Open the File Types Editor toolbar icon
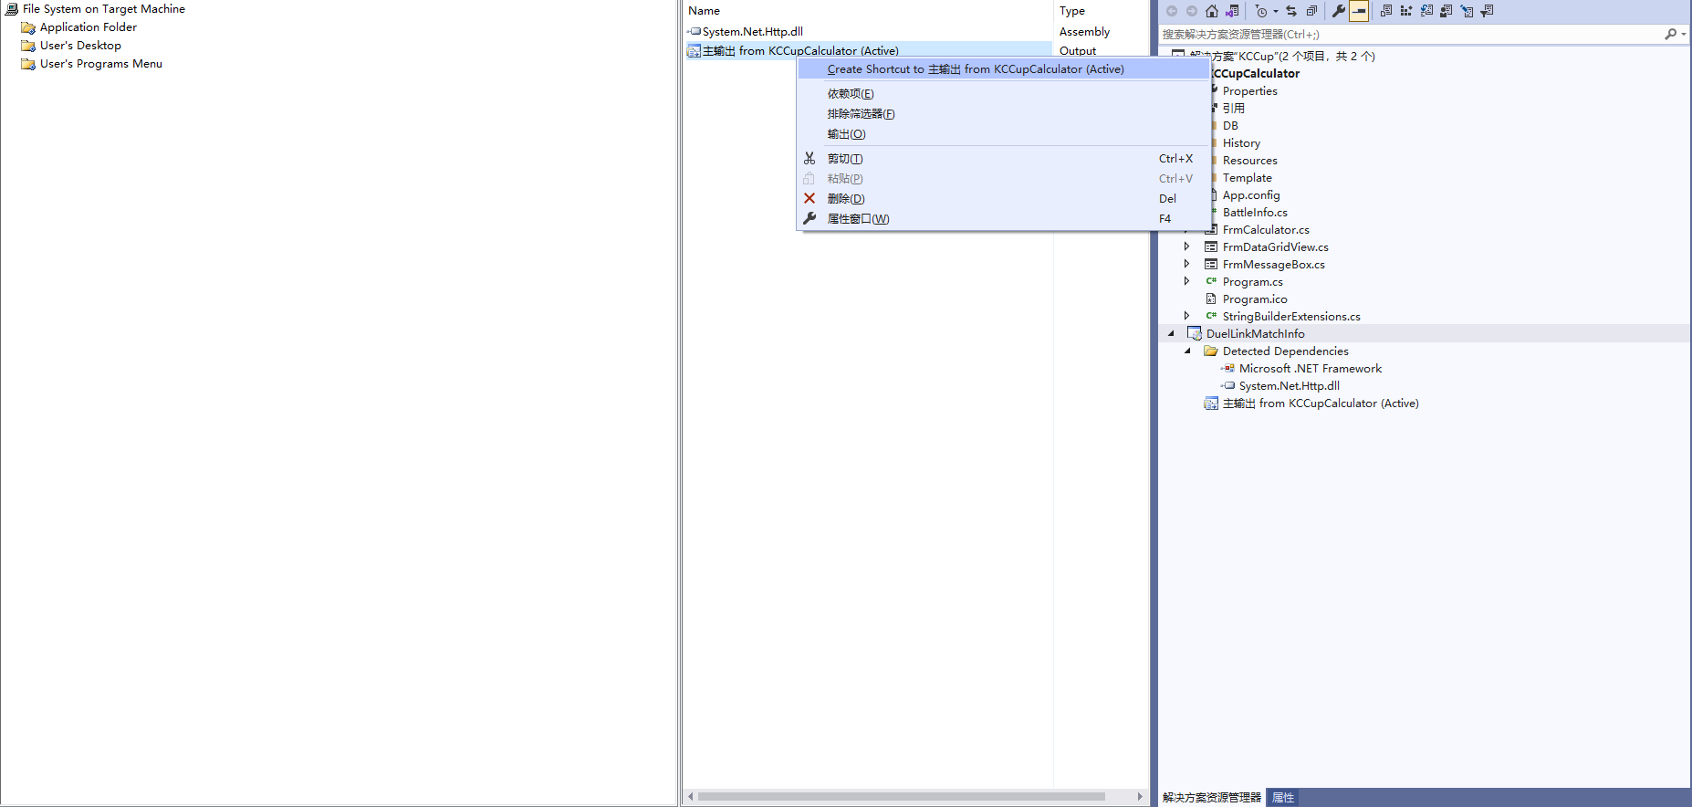The image size is (1692, 807). [x=1426, y=11]
